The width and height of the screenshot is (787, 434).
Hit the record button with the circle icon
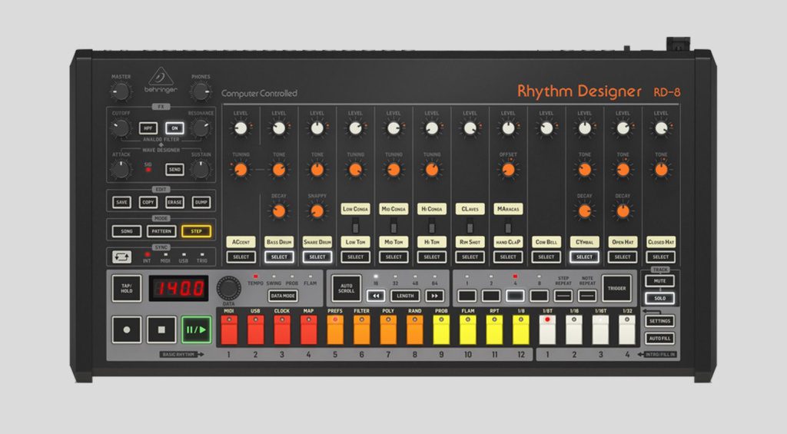127,330
